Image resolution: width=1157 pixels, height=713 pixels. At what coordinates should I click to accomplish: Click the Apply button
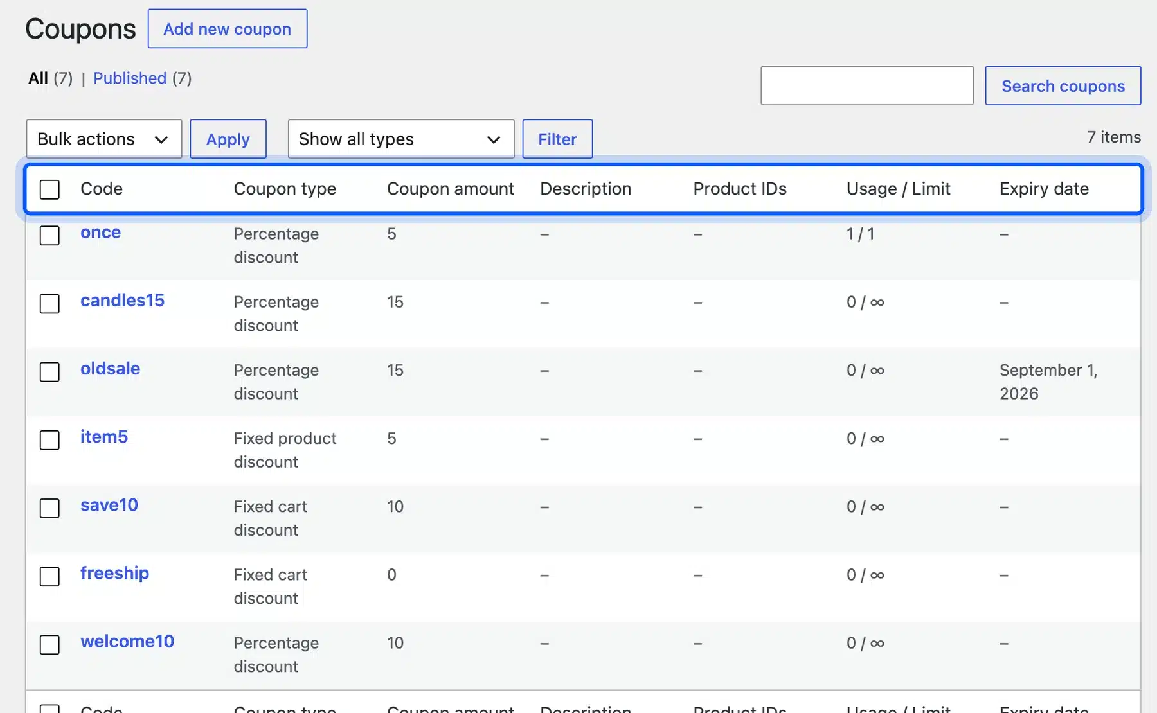click(228, 139)
